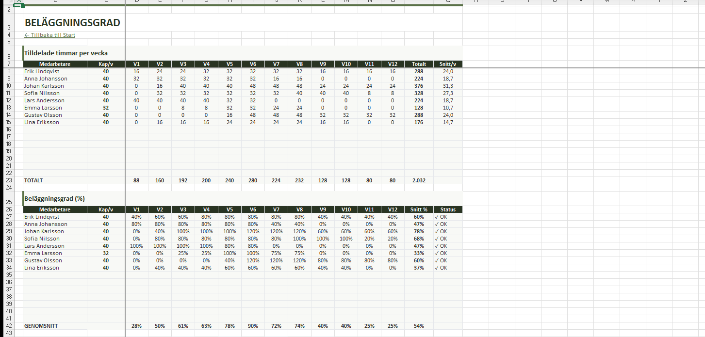Select the TOTALT label cell
705x337 pixels.
(x=34, y=180)
